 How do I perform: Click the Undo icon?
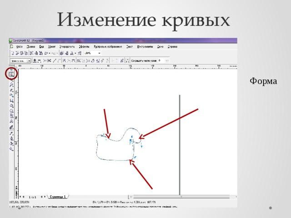click(x=46, y=53)
